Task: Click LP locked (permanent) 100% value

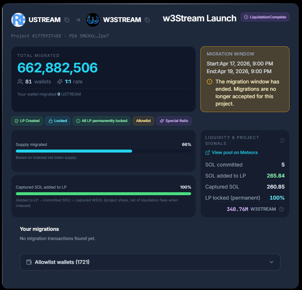Action: coord(277,198)
